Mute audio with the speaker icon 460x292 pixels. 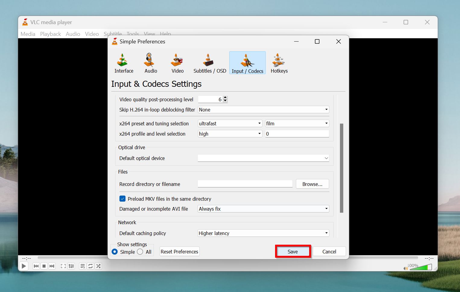(x=405, y=268)
